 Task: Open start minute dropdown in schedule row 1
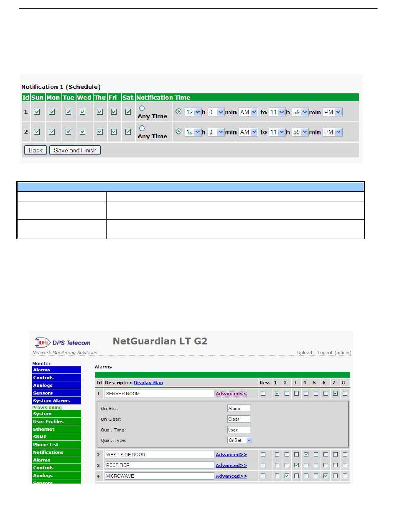click(216, 112)
